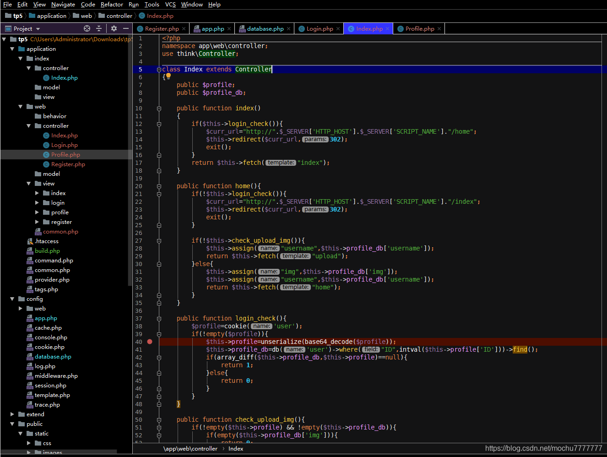The image size is (607, 457).
Task: Expand the css folder under static
Action: click(x=29, y=443)
